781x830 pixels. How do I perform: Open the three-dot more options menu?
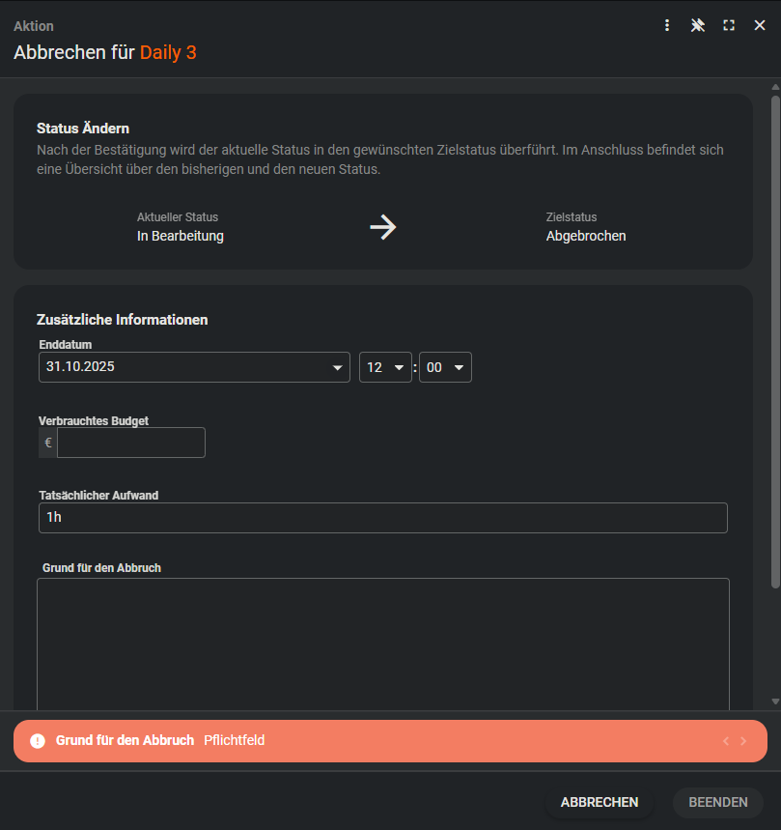[667, 26]
